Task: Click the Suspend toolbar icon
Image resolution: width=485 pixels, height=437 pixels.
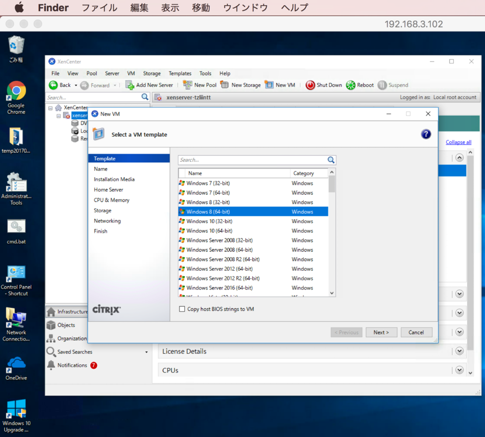Action: [382, 85]
